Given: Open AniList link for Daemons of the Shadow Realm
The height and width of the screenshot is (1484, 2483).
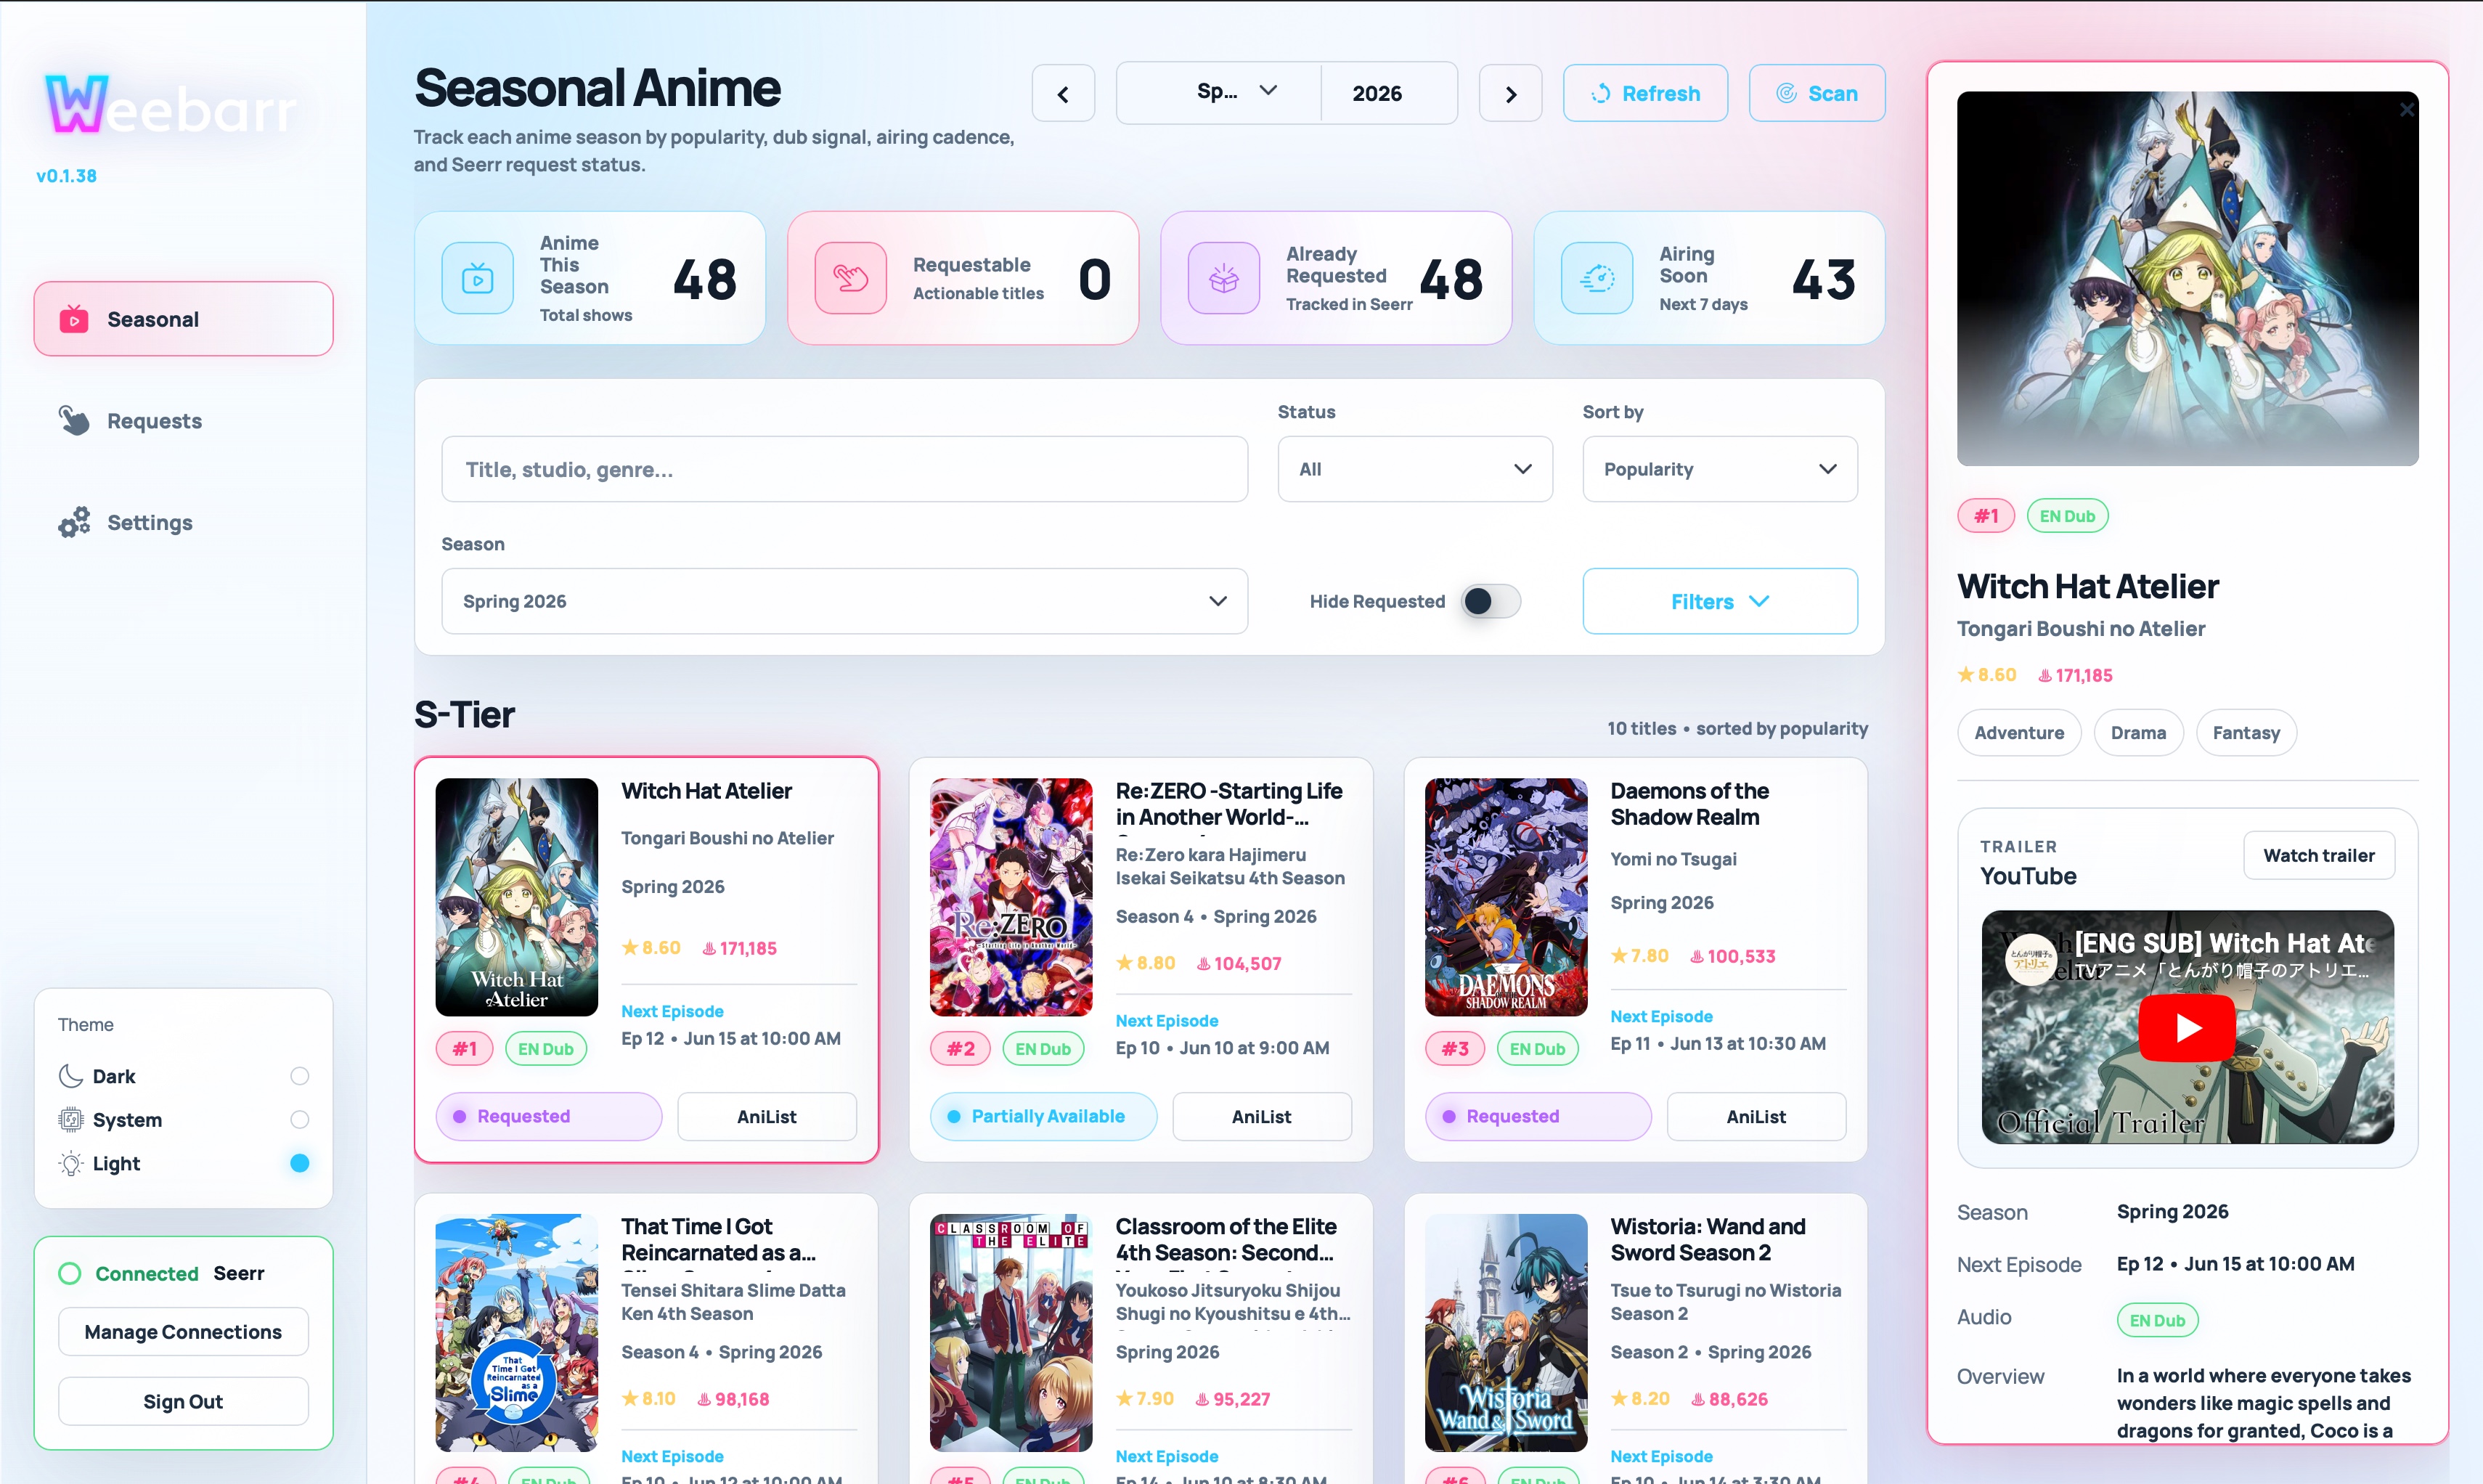Looking at the screenshot, I should point(1756,1117).
